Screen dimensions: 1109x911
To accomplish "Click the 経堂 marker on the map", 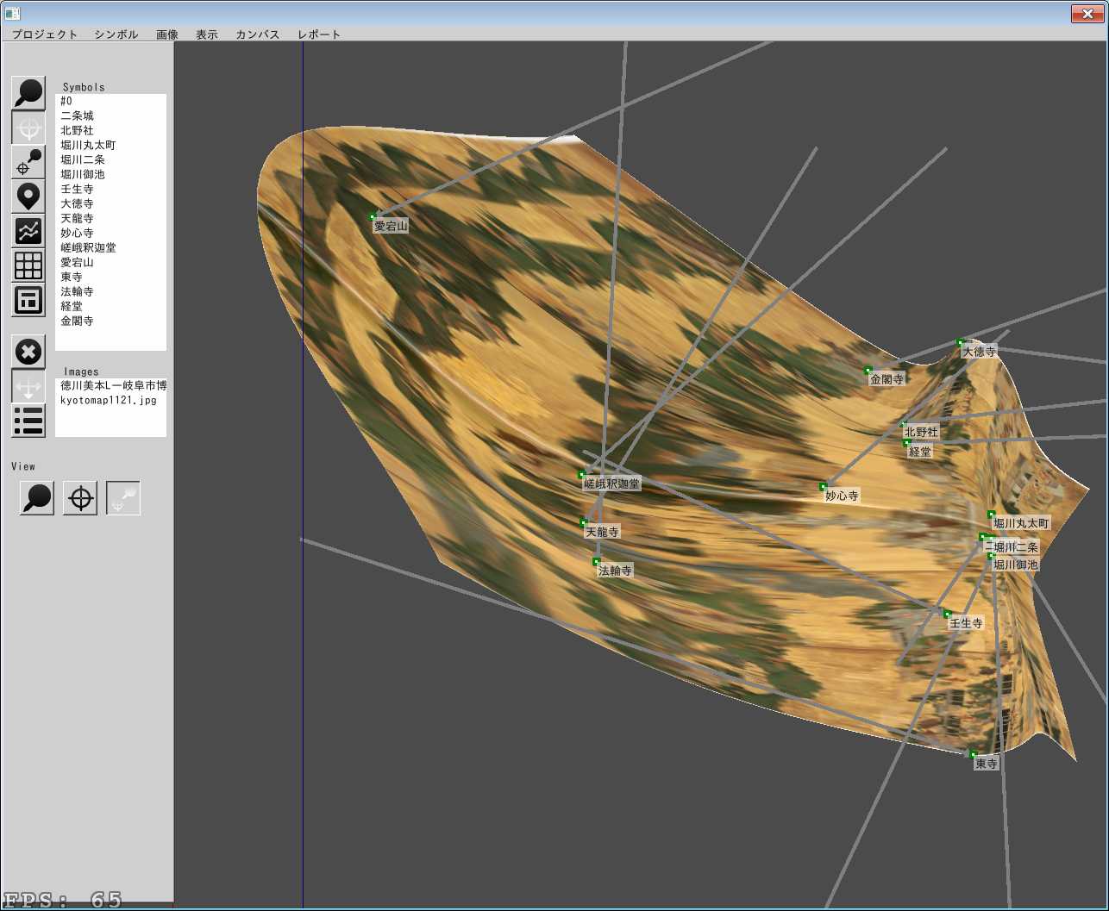I will pyautogui.click(x=906, y=443).
